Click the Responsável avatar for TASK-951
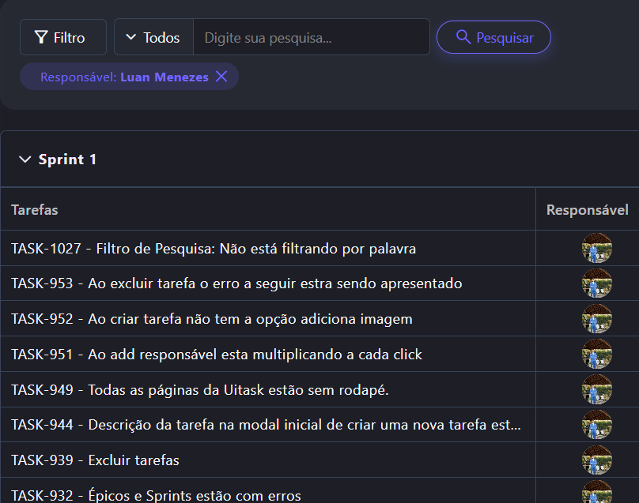The width and height of the screenshot is (639, 503). (x=597, y=355)
